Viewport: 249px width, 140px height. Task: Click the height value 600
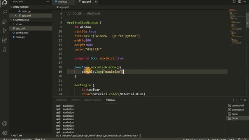coord(90,45)
